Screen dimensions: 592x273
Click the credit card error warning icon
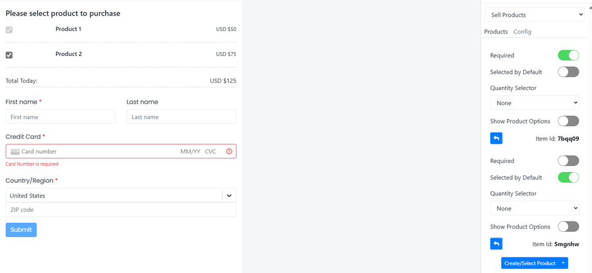point(229,151)
